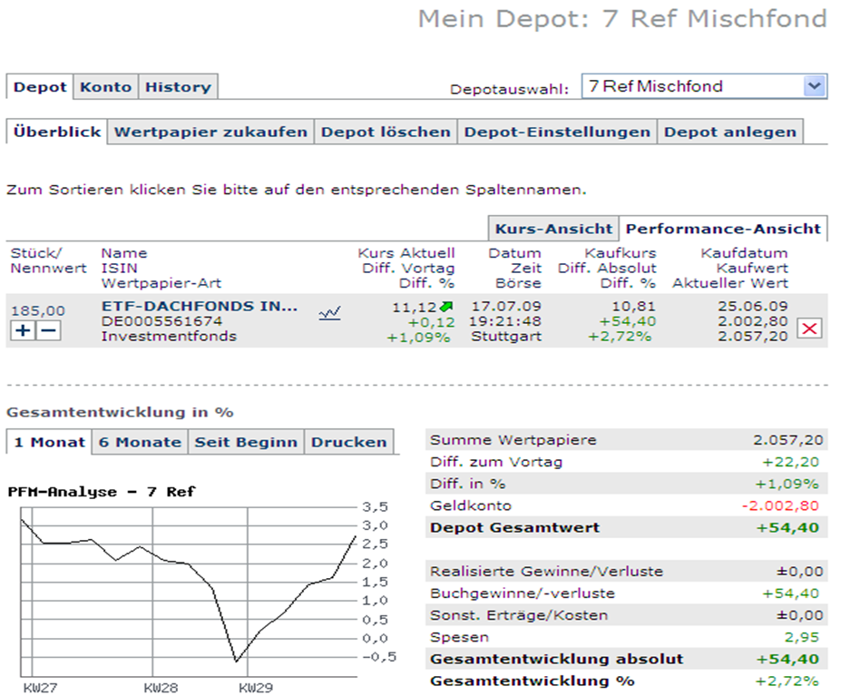Click the minus icon to reduce share count

[49, 330]
